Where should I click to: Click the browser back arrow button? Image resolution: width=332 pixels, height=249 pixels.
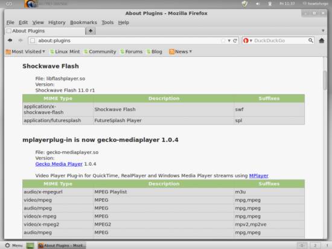coord(10,40)
